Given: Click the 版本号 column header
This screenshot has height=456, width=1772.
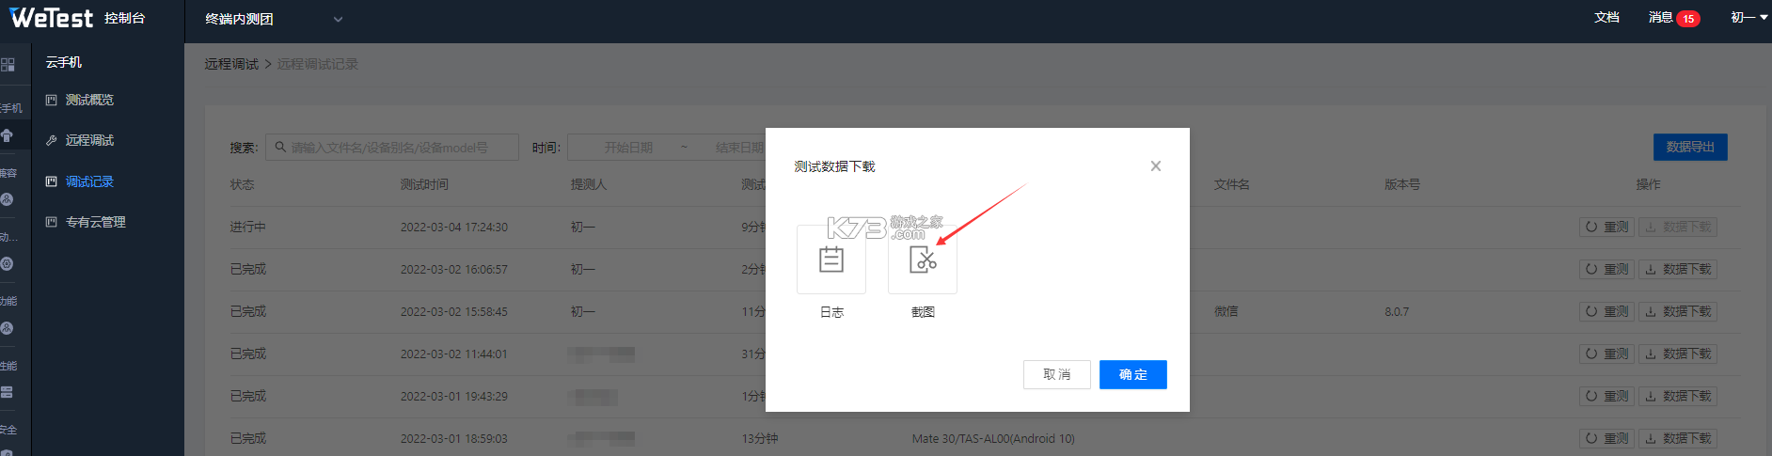Looking at the screenshot, I should click(1402, 184).
